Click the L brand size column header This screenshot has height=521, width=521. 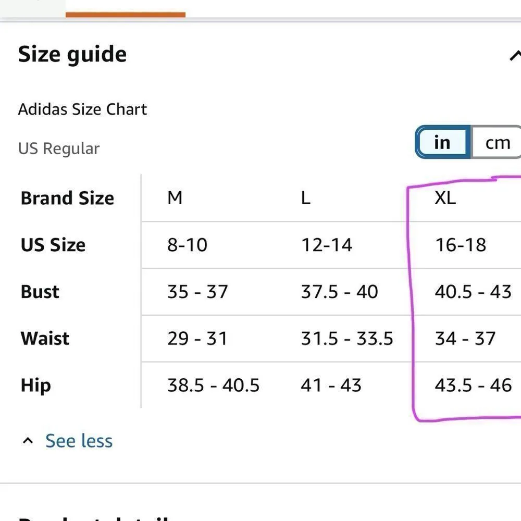click(306, 198)
